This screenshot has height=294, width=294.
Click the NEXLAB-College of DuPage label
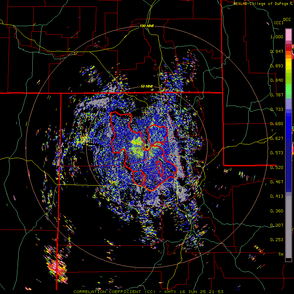tap(261, 4)
